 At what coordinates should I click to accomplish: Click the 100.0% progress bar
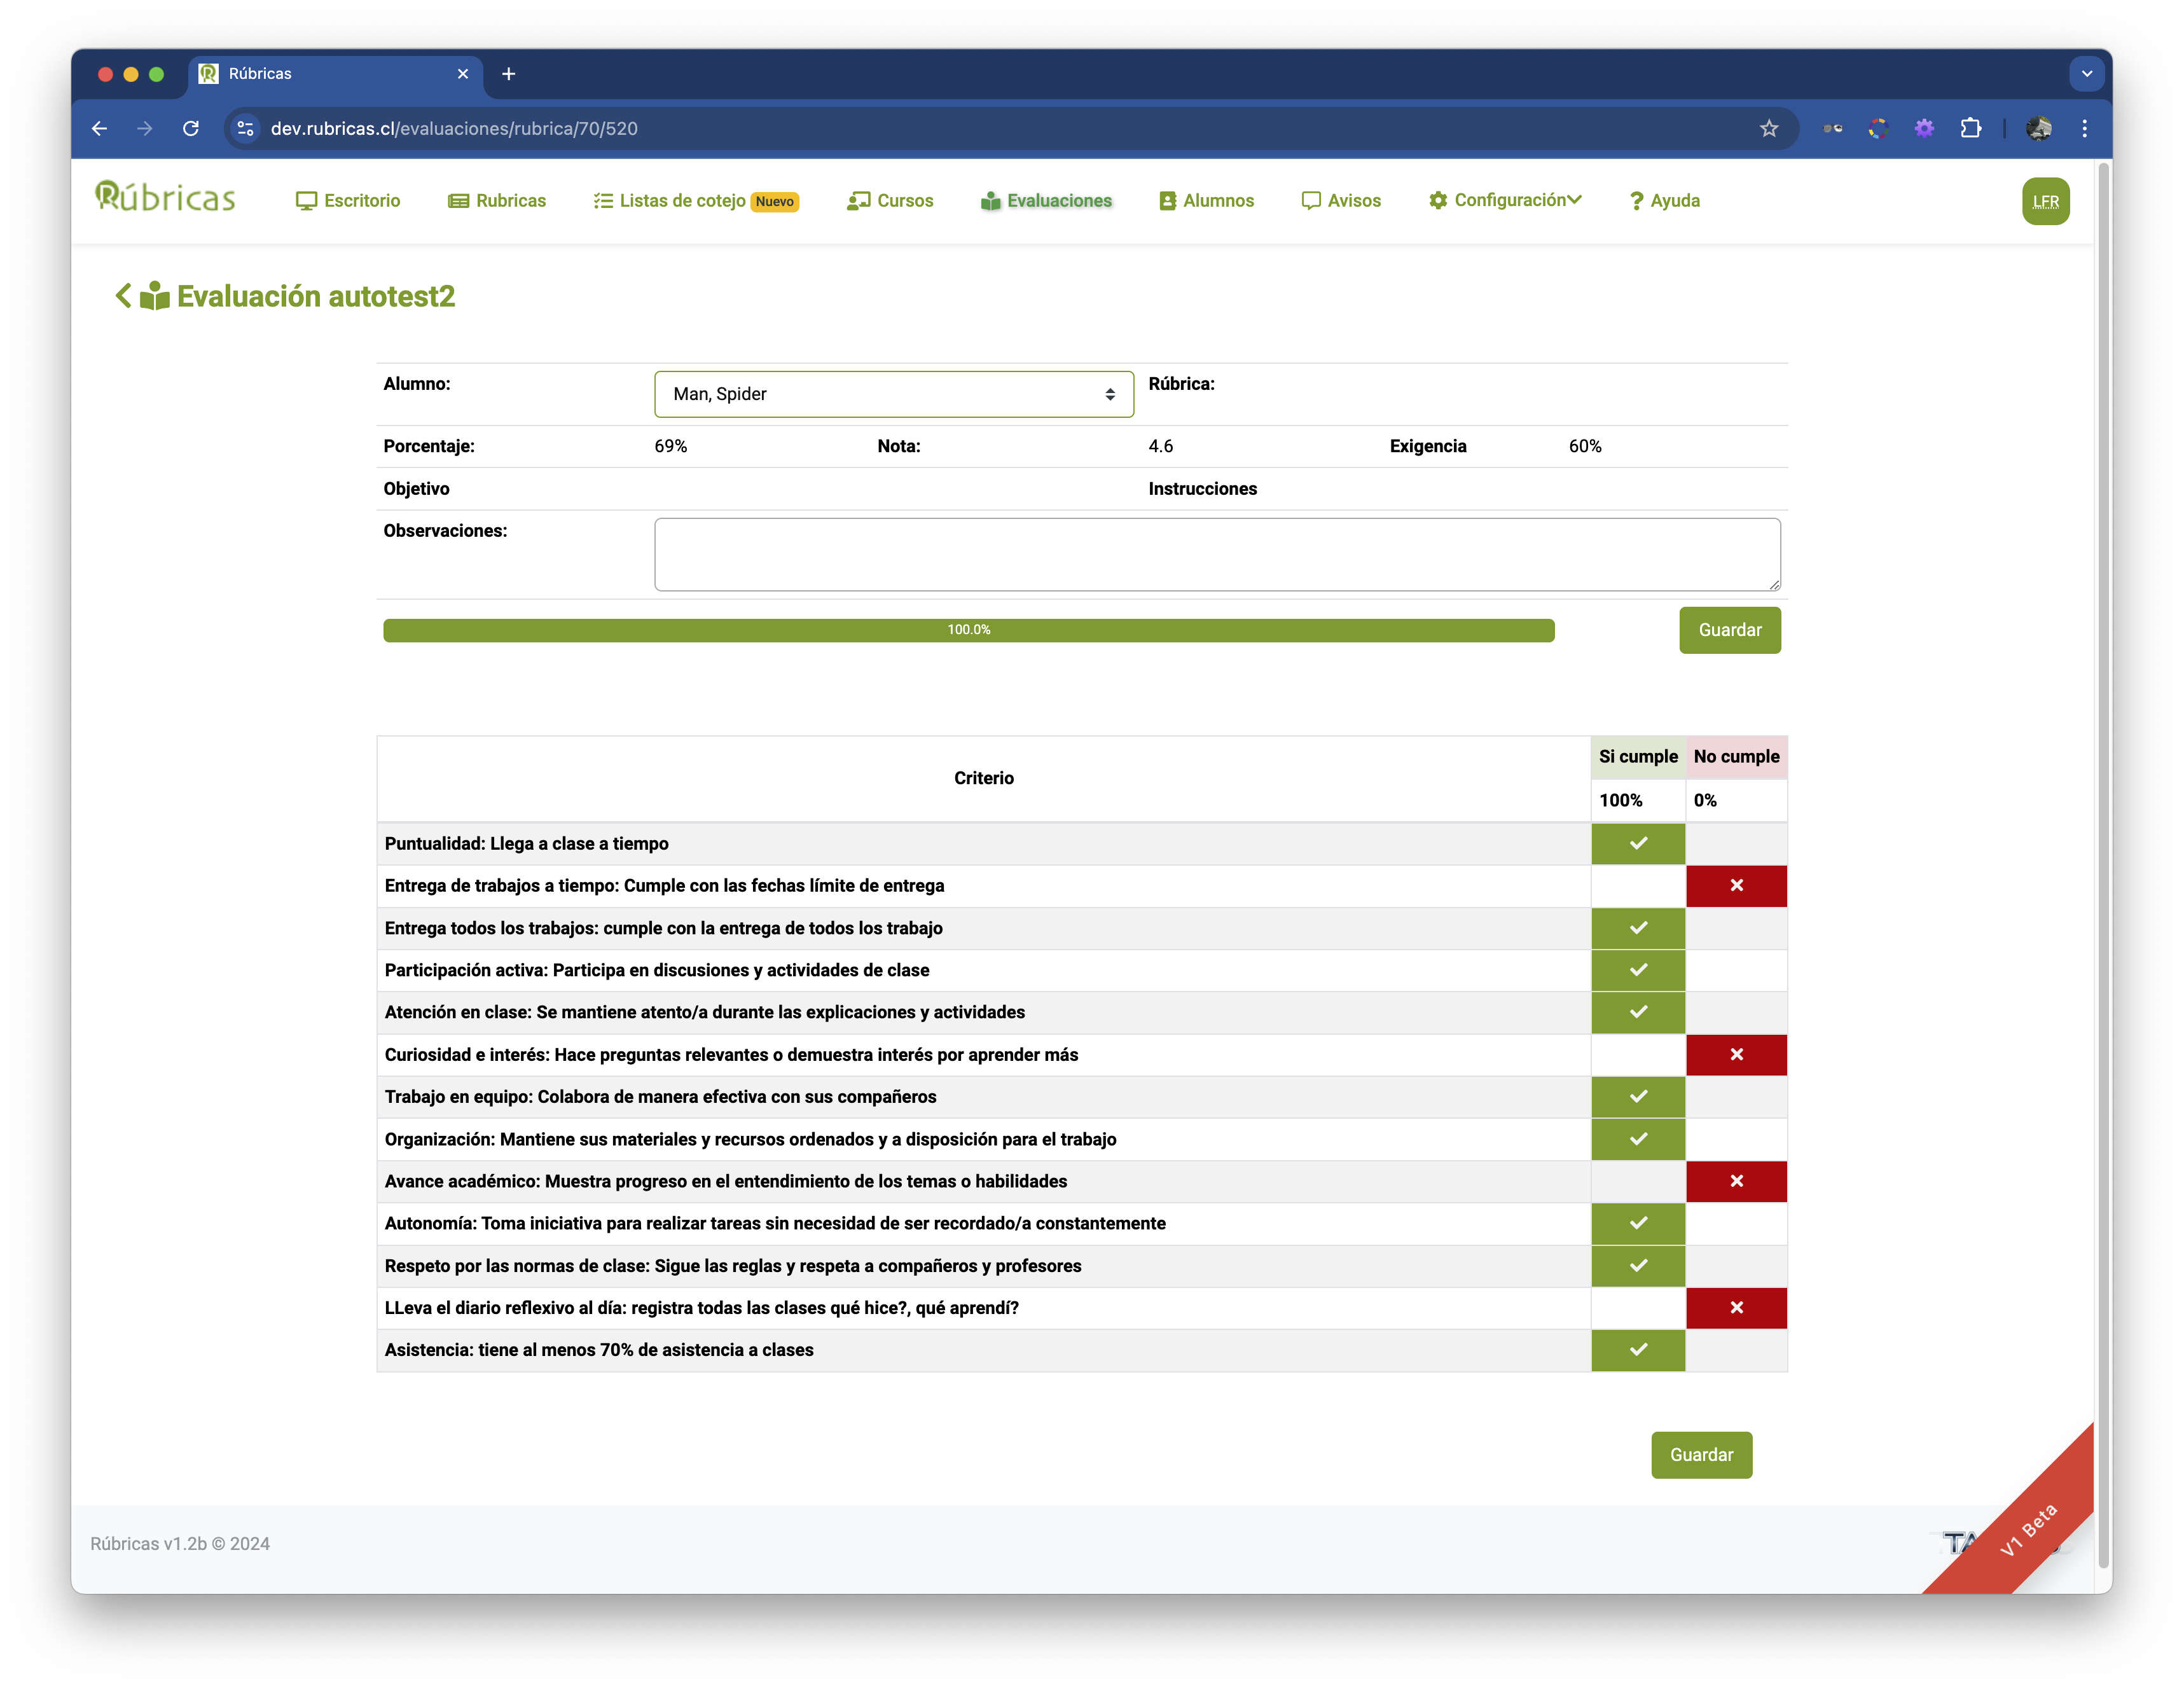pyautogui.click(x=968, y=630)
